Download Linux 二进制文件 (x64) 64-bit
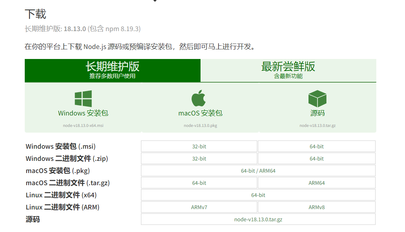The image size is (405, 232). (x=258, y=195)
